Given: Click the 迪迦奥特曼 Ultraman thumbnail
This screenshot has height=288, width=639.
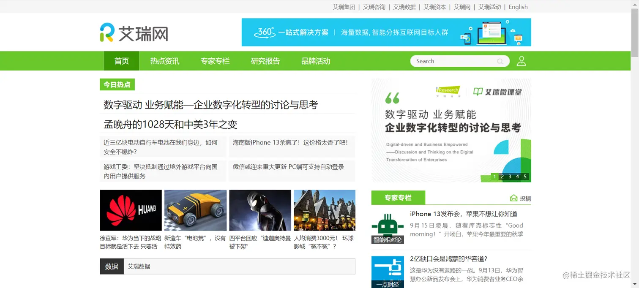Looking at the screenshot, I should [260, 210].
